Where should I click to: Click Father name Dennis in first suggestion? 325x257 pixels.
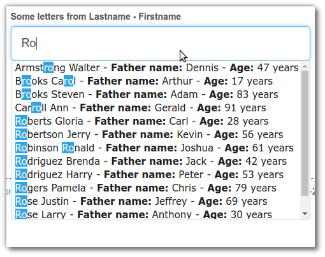tap(165, 68)
